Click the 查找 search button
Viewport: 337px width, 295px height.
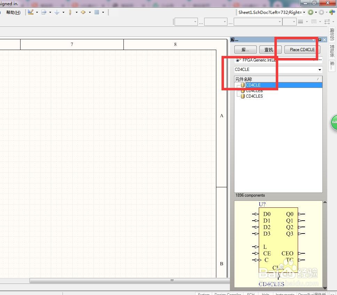pyautogui.click(x=270, y=50)
